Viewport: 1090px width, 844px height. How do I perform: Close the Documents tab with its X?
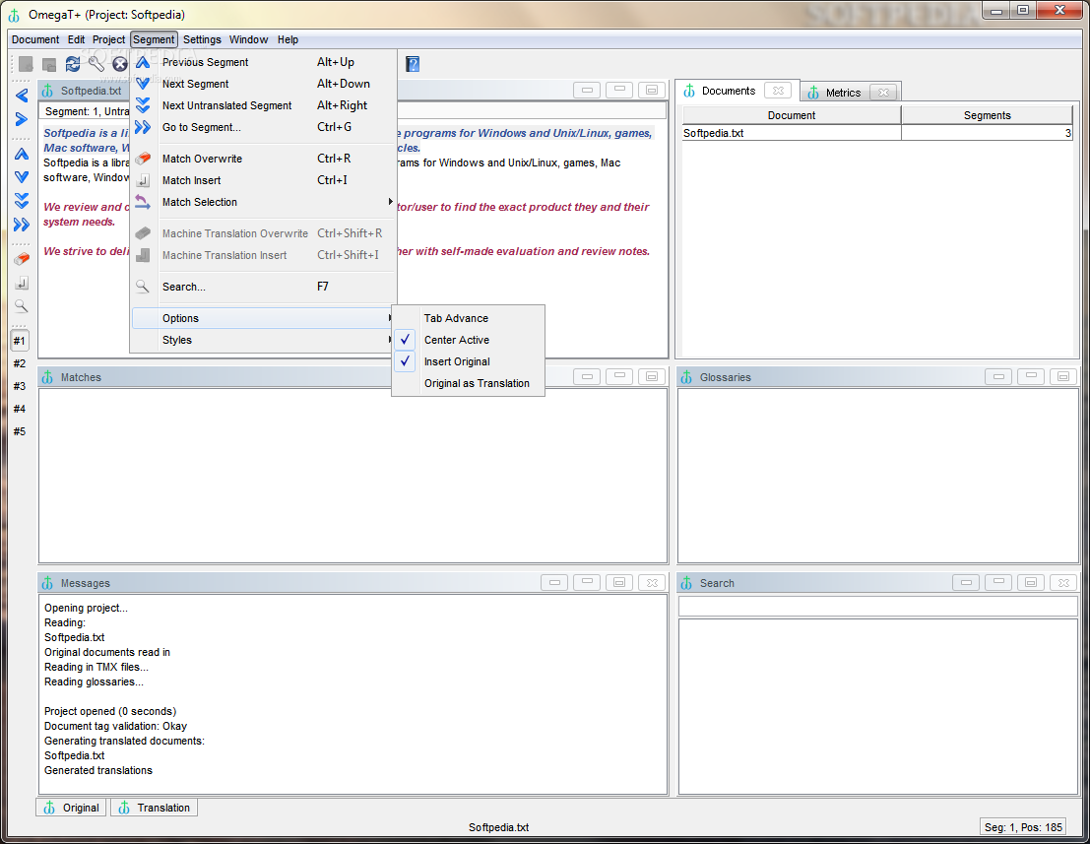(778, 91)
